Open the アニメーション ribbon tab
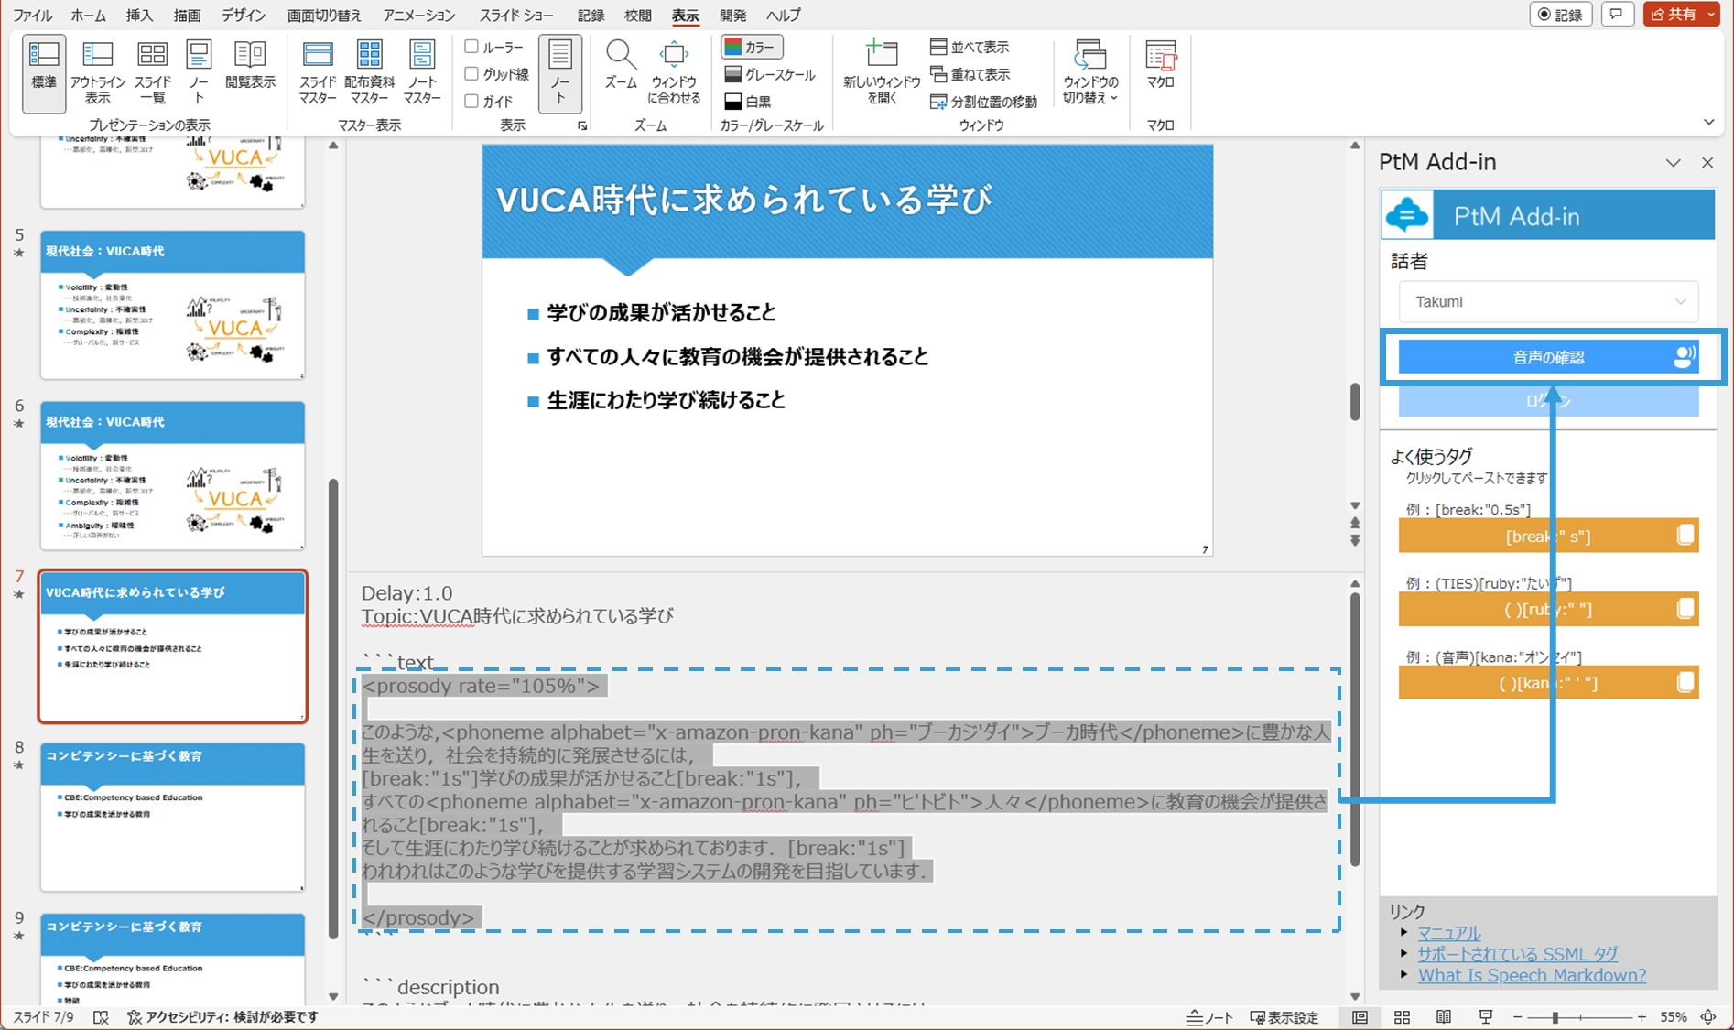This screenshot has height=1030, width=1734. click(x=418, y=16)
